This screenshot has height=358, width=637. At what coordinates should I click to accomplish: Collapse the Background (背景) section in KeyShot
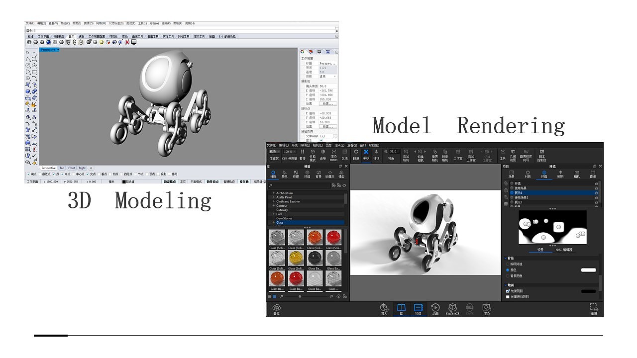coord(506,258)
